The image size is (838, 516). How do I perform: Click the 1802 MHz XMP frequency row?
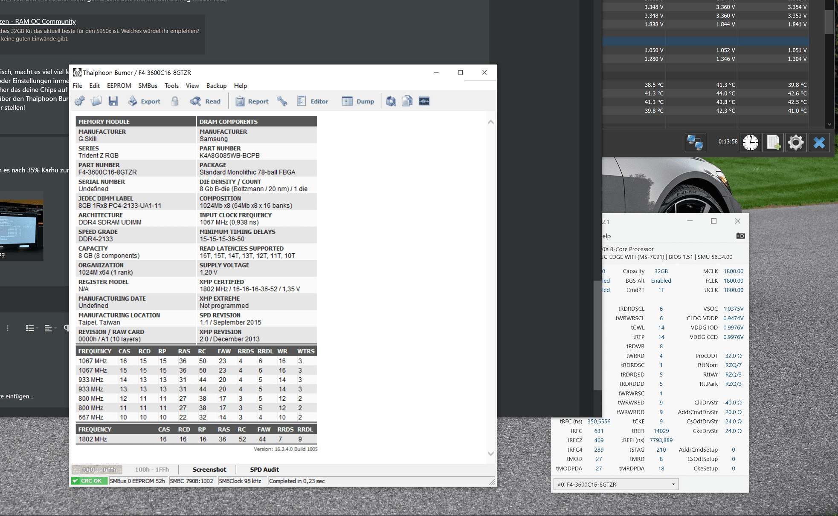pos(196,439)
